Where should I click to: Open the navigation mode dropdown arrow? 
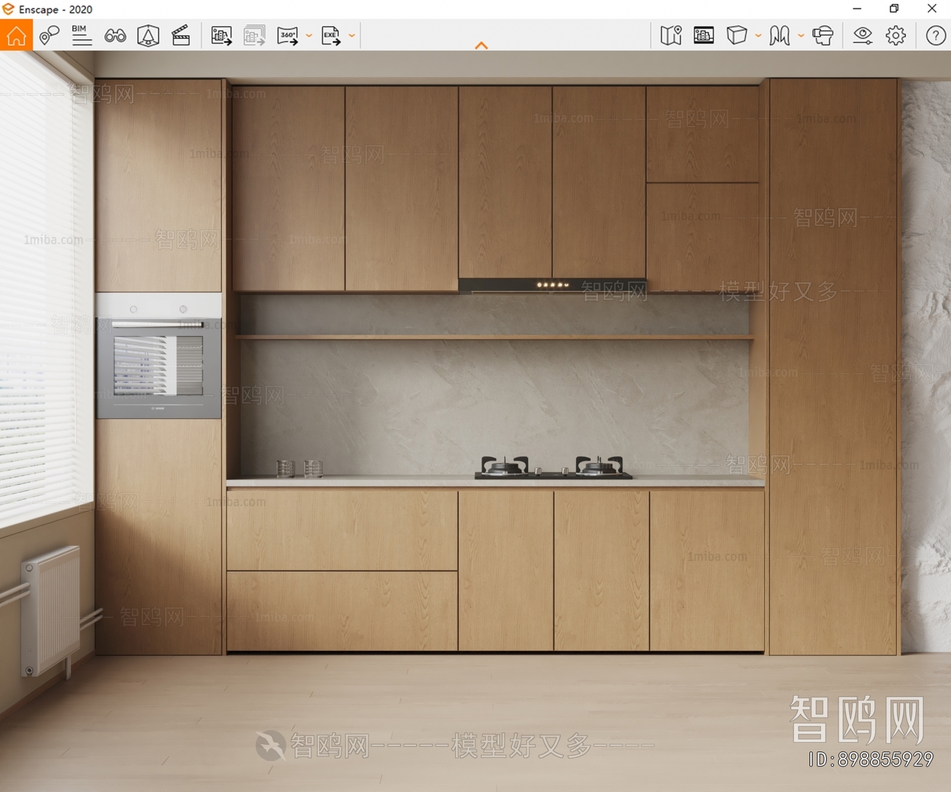click(801, 36)
